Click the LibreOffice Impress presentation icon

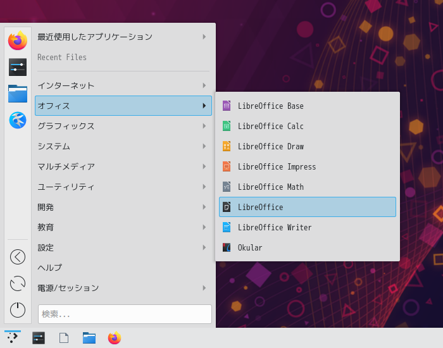[x=227, y=166]
